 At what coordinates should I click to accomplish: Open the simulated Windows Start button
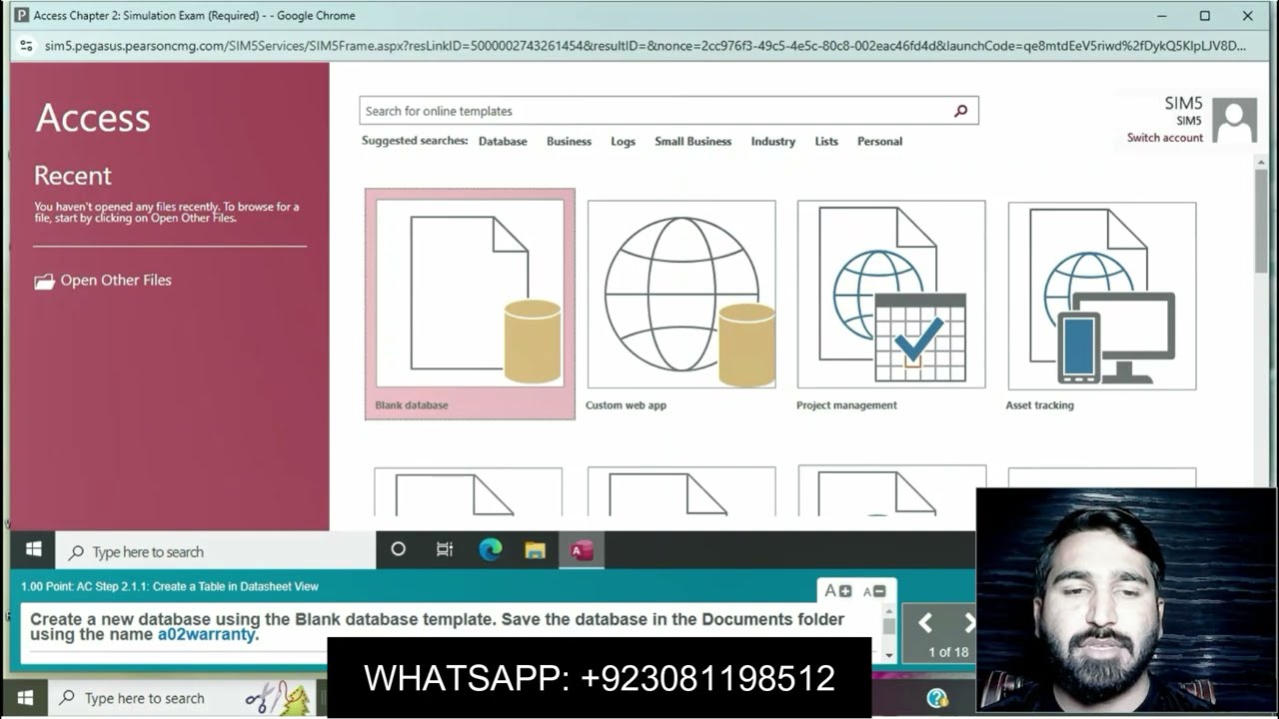click(33, 550)
